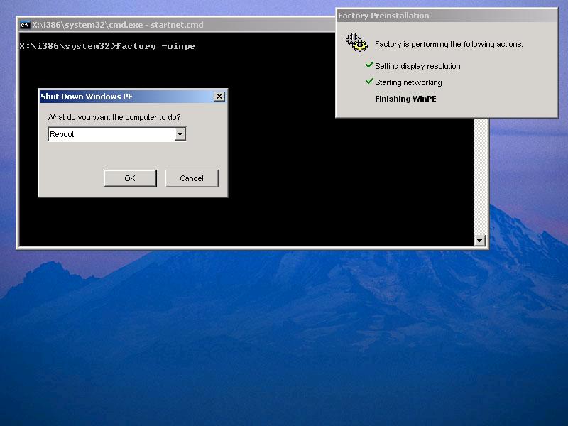Click 'What do you want the computer to do?'
Image resolution: width=568 pixels, height=426 pixels.
(x=114, y=117)
